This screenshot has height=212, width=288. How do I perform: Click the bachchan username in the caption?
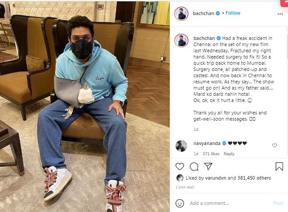click(x=204, y=38)
